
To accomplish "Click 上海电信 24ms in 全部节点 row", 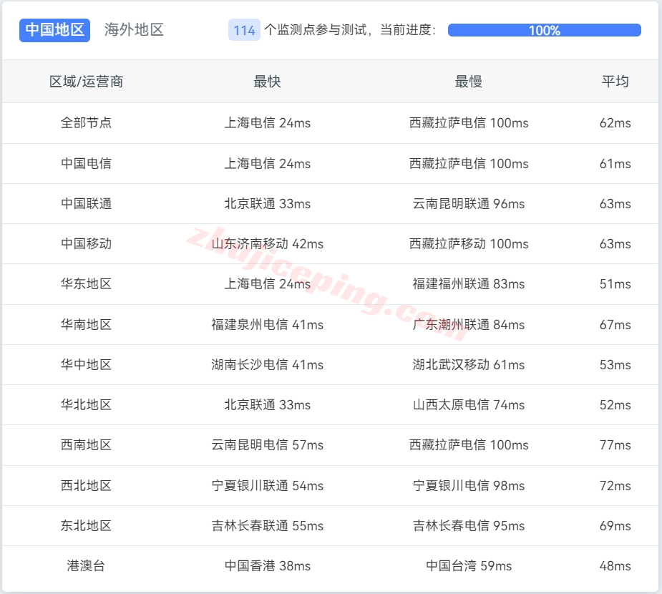I will [x=267, y=123].
